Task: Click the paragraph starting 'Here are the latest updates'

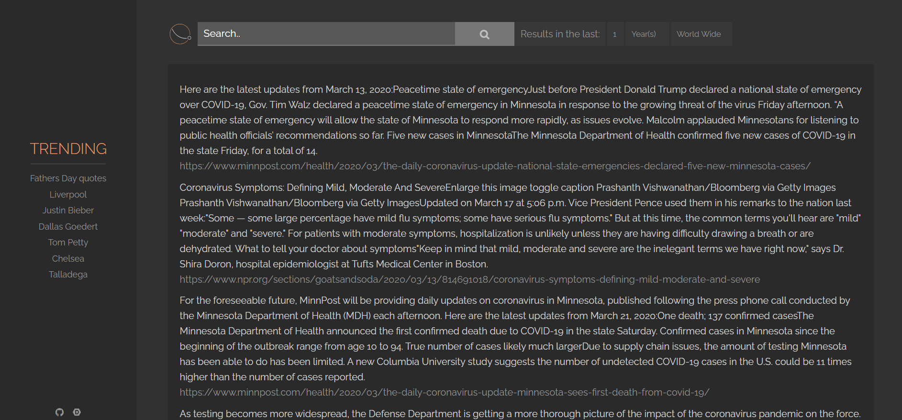Action: tap(521, 120)
